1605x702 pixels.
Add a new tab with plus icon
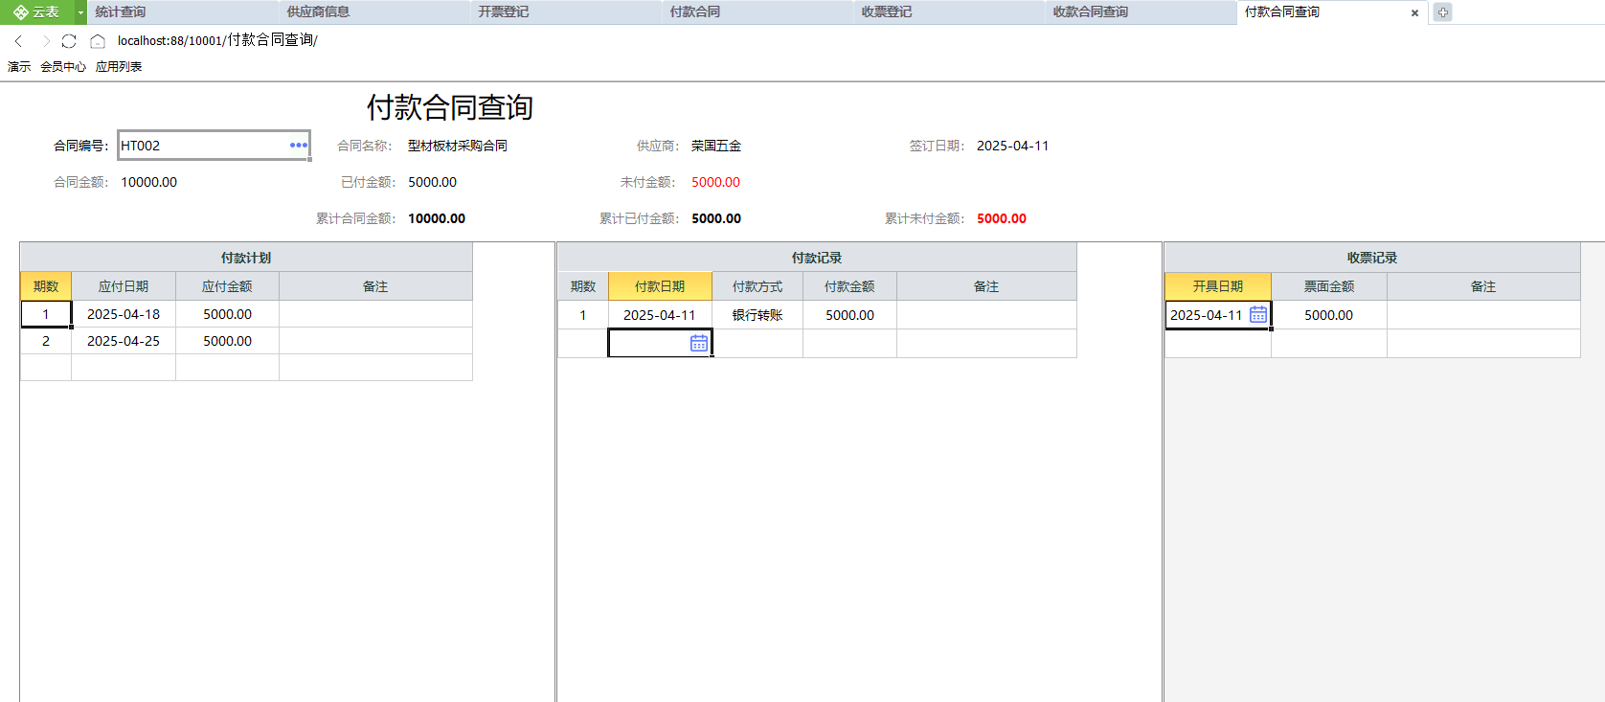tap(1443, 12)
